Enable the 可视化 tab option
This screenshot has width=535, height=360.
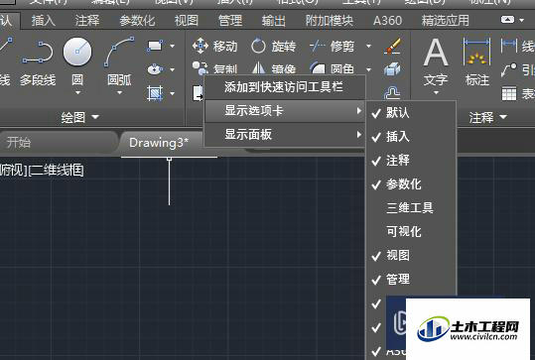411,232
